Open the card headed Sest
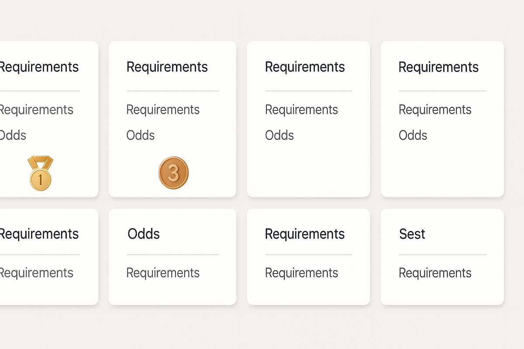The image size is (524, 349). coord(442,257)
